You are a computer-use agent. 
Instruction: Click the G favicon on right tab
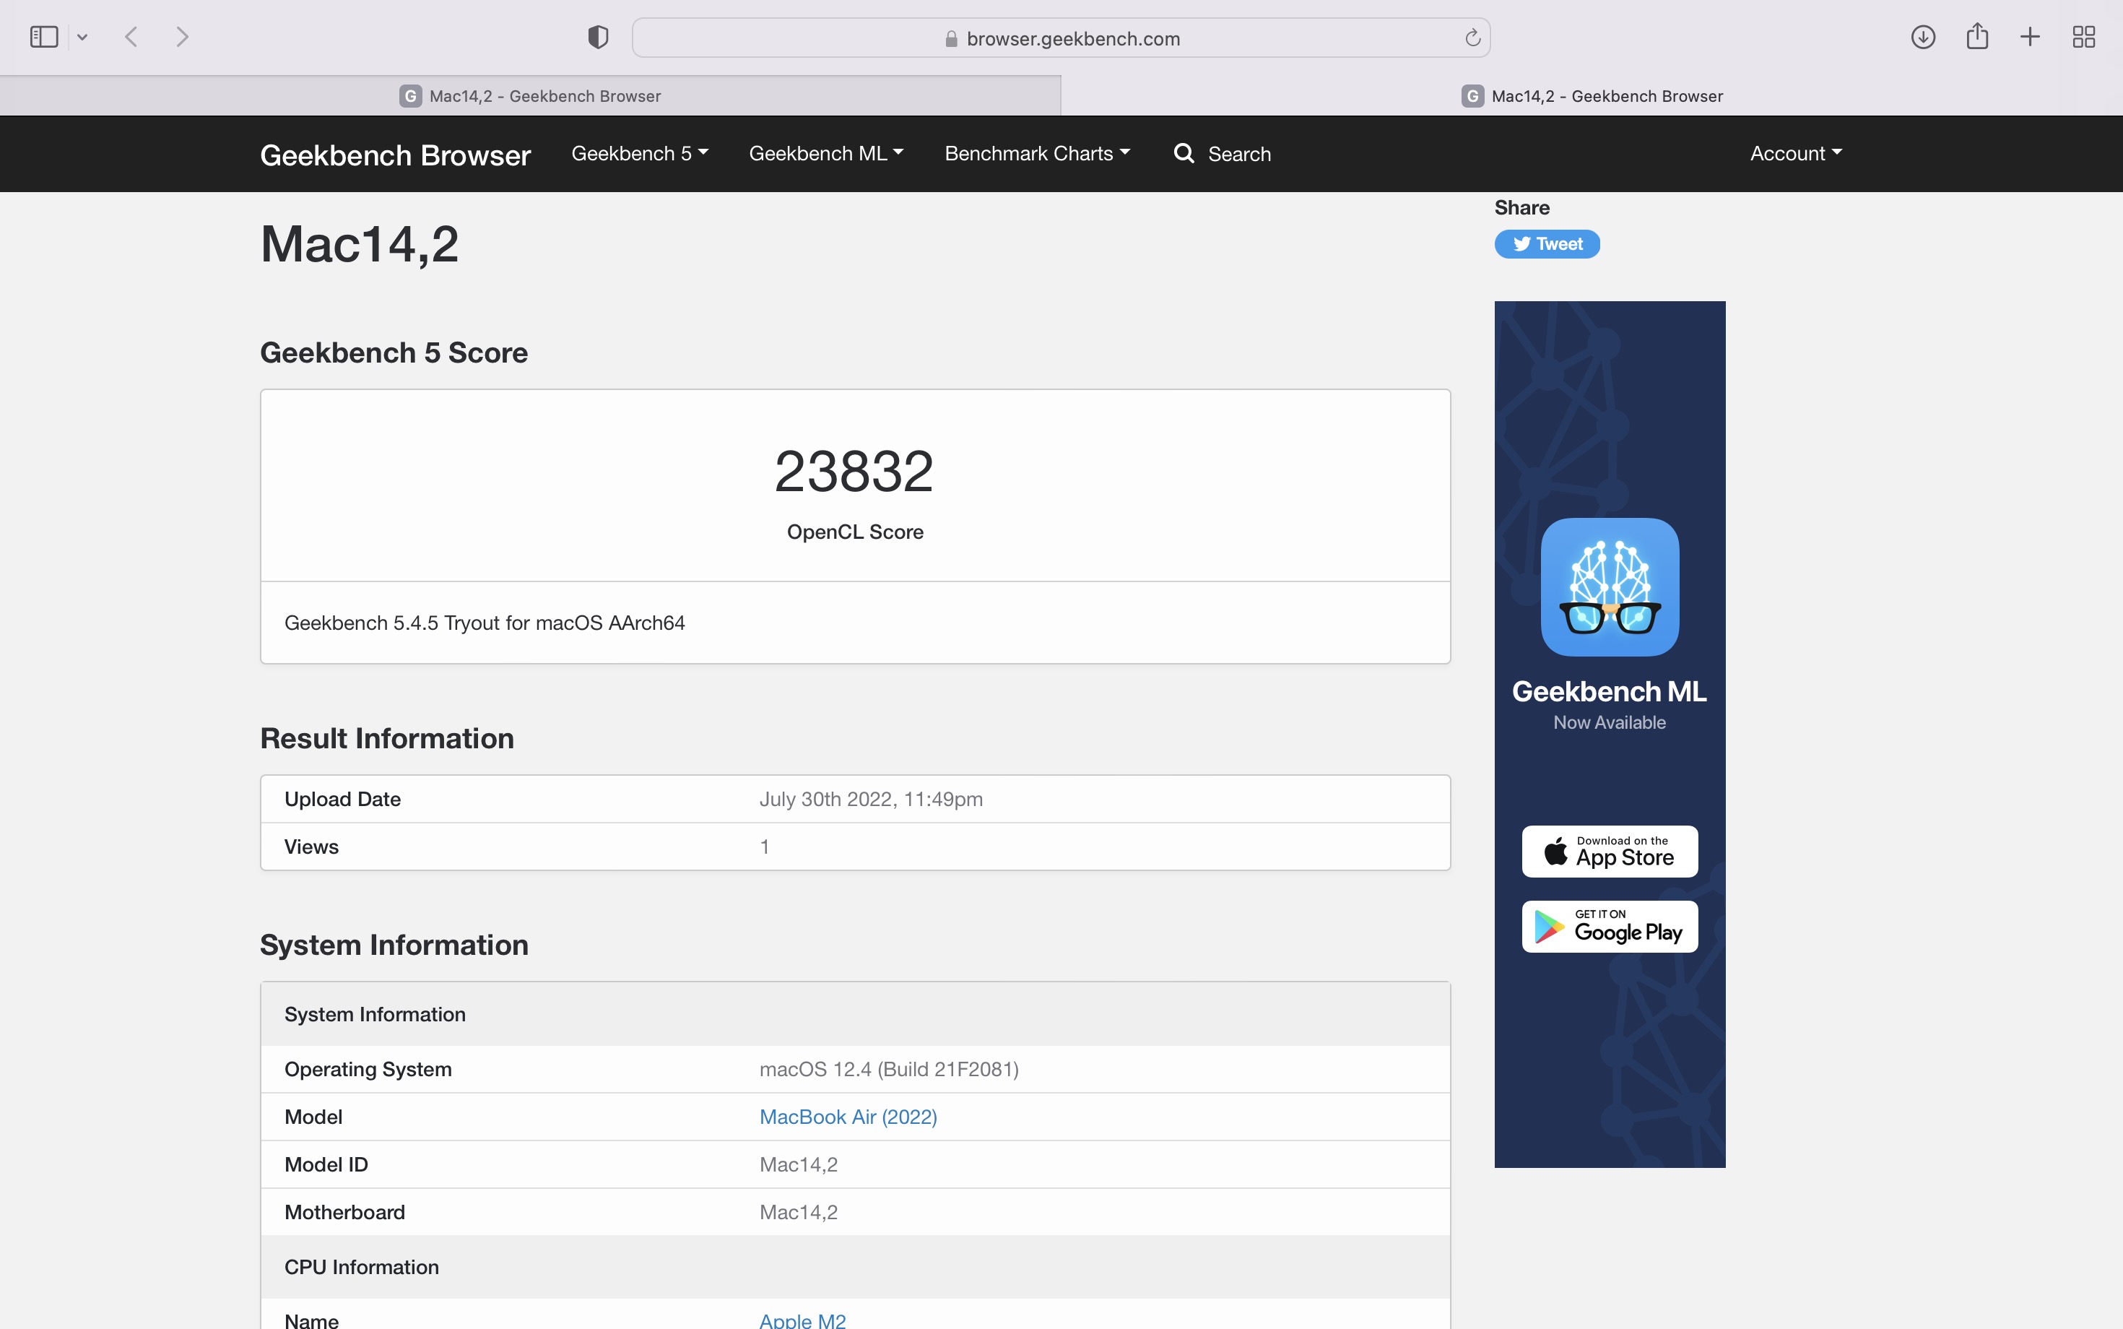1473,96
